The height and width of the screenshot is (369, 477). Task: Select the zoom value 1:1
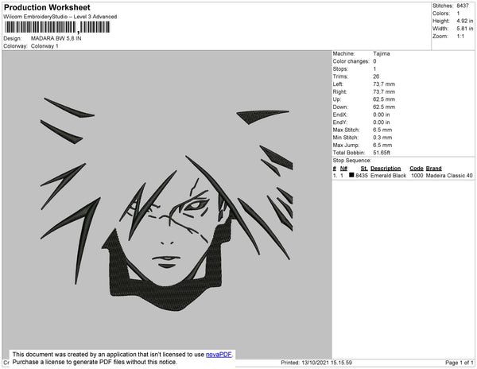[460, 37]
